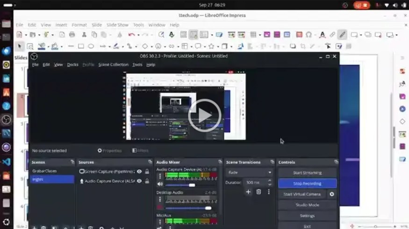Toggle Start Virtual Camera button

pos(302,194)
